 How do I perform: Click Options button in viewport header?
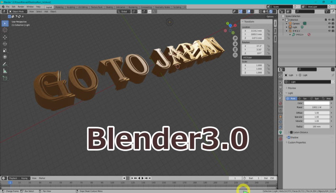tap(270, 16)
